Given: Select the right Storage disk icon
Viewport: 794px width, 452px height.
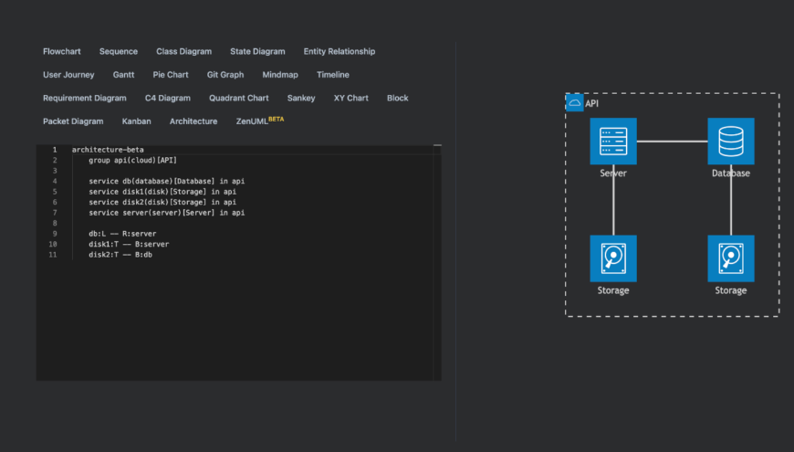Looking at the screenshot, I should coord(730,258).
